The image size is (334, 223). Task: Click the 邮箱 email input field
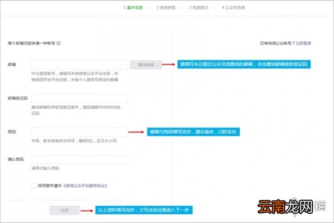[79, 65]
